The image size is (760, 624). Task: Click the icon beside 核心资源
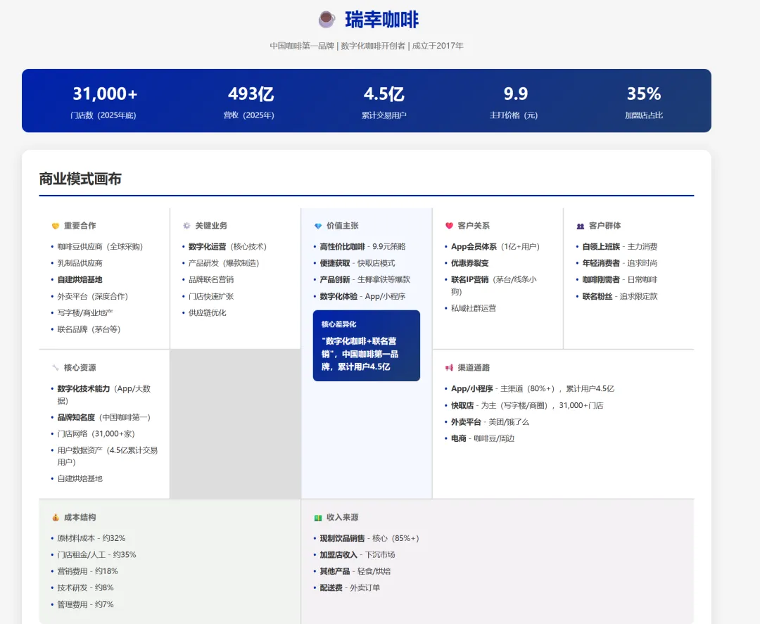56,368
